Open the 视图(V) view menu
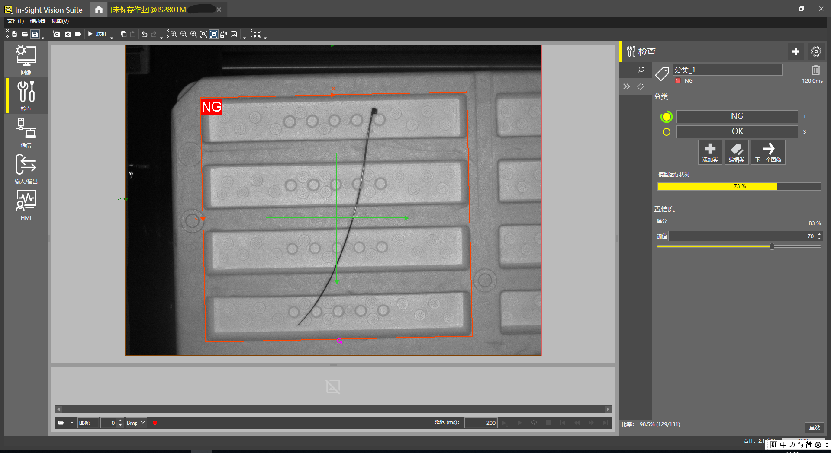The height and width of the screenshot is (453, 831). click(x=60, y=21)
